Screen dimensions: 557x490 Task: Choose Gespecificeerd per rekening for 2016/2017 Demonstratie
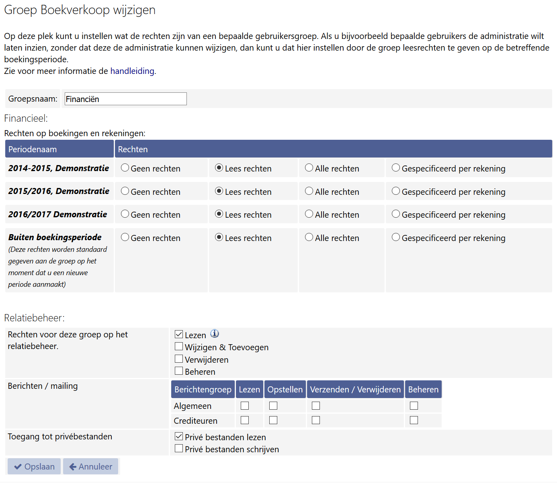(x=396, y=214)
